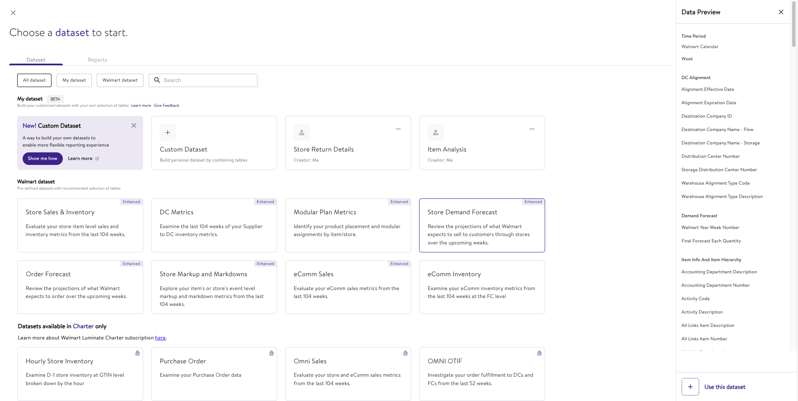Click the Data Preview panel scrollbar
Image resolution: width=798 pixels, height=401 pixels.
[x=793, y=24]
